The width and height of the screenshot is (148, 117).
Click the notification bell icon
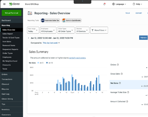pos(104,4)
